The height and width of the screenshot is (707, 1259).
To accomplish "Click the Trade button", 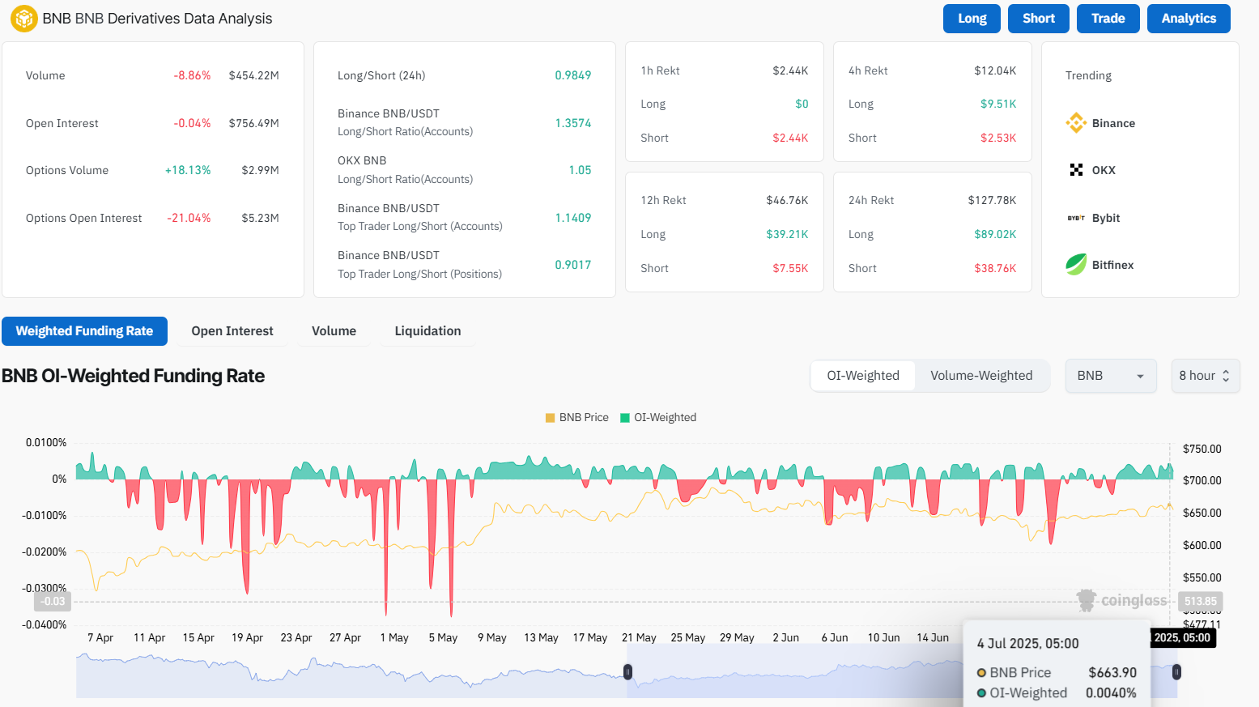I will (x=1108, y=19).
